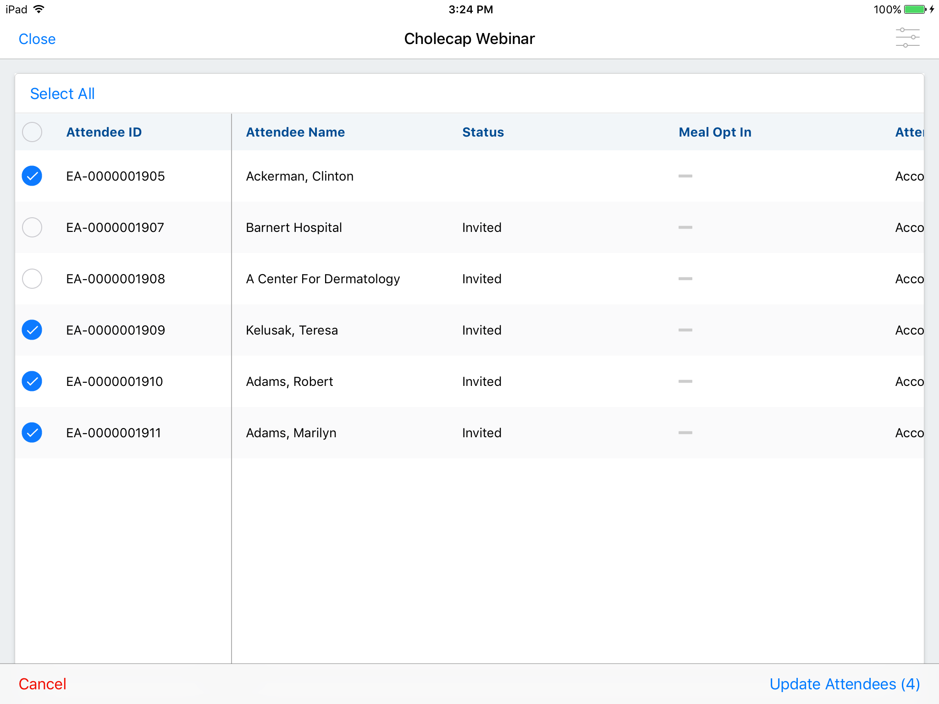Image resolution: width=939 pixels, height=704 pixels.
Task: Tap Update Attendees (4)
Action: coord(845,684)
